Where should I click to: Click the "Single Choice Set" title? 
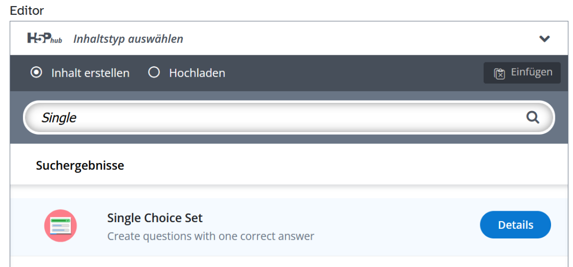coord(155,218)
